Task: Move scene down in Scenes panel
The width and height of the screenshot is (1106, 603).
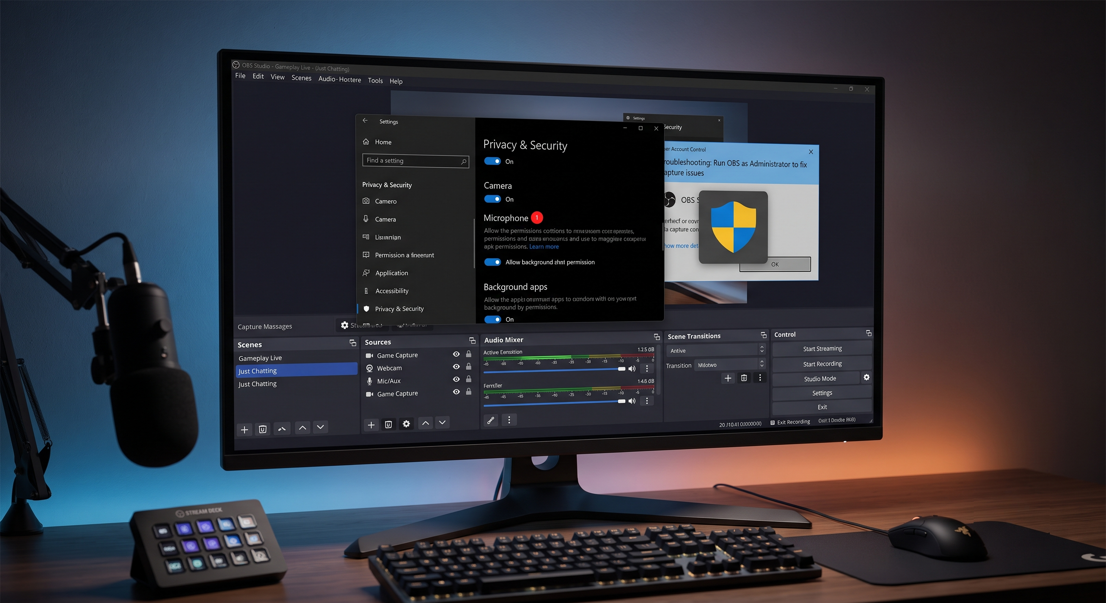Action: [x=320, y=427]
